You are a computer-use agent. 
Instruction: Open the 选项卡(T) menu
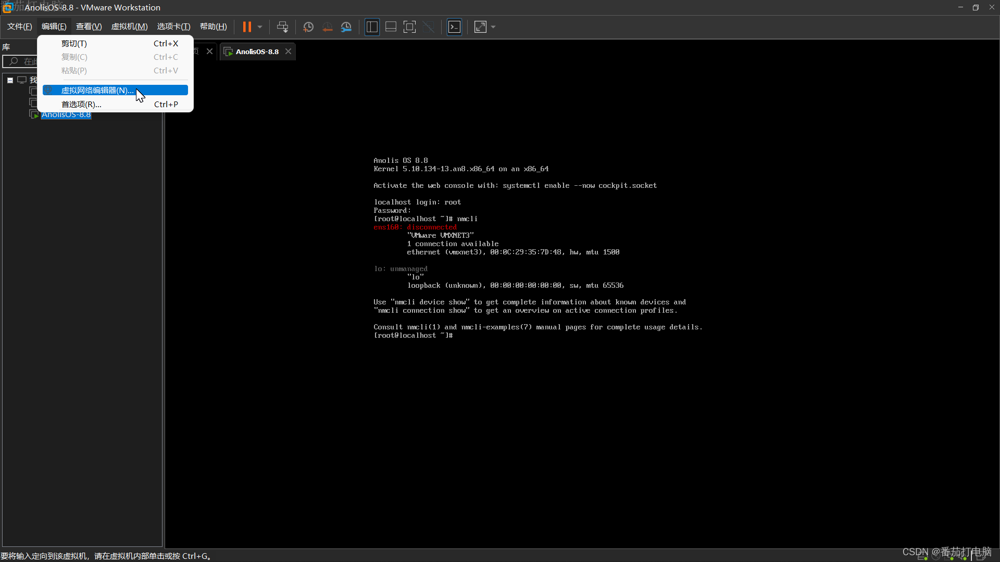[x=174, y=27]
